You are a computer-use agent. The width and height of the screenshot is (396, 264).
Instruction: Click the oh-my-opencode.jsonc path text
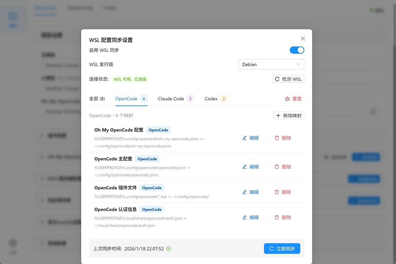click(x=149, y=142)
